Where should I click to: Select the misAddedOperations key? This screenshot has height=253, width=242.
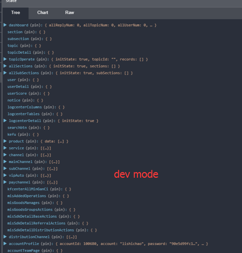point(27,196)
